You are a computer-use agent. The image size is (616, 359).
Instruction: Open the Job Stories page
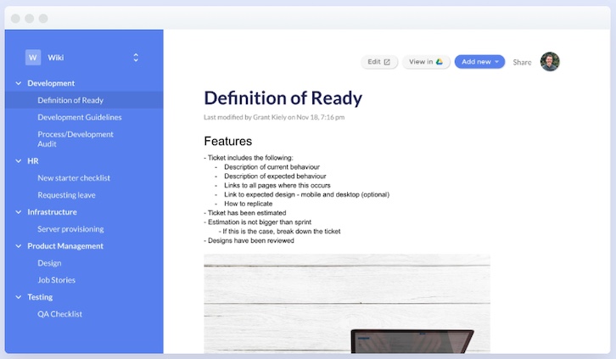tap(57, 280)
